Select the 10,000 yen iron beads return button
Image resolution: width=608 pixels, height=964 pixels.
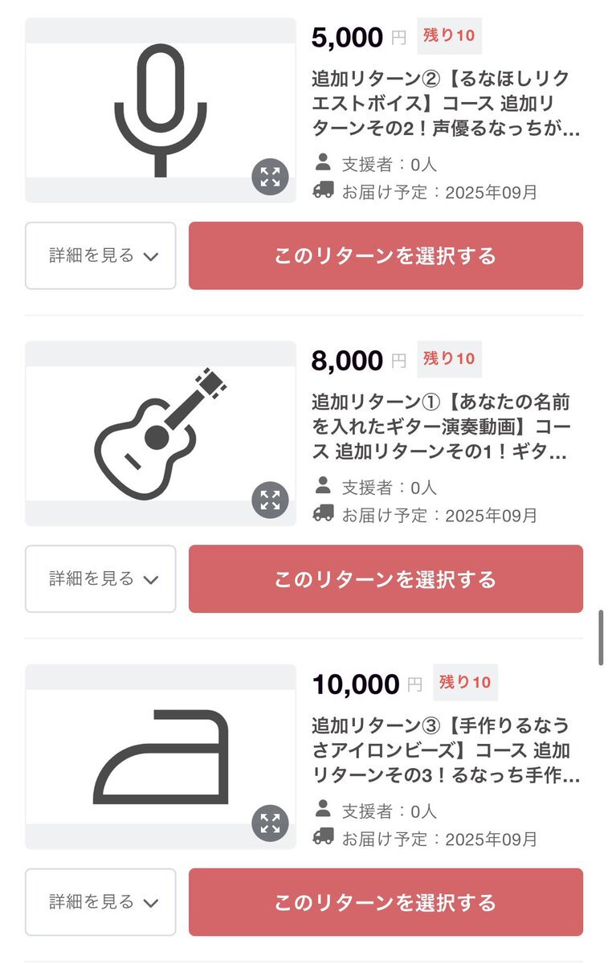coord(386,902)
